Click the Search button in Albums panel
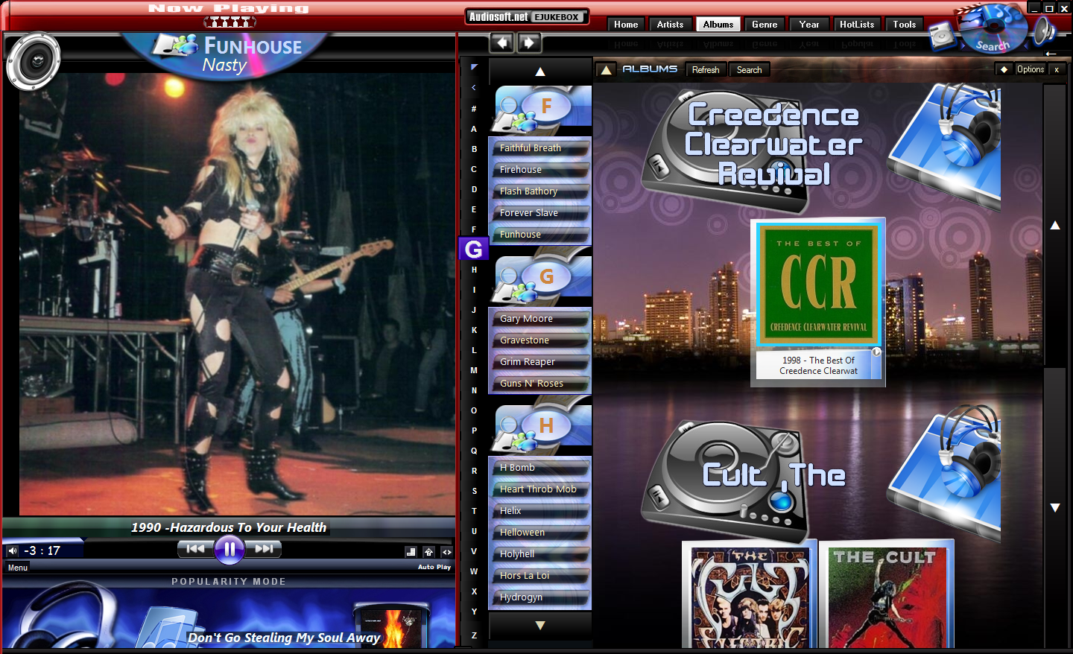Screen dimensions: 1073x654 [749, 70]
